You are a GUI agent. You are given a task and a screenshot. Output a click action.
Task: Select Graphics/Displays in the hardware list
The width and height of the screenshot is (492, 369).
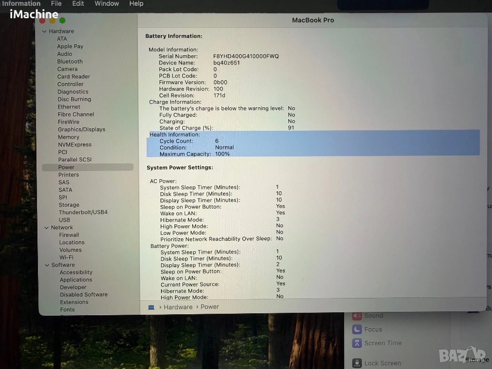[x=81, y=129]
